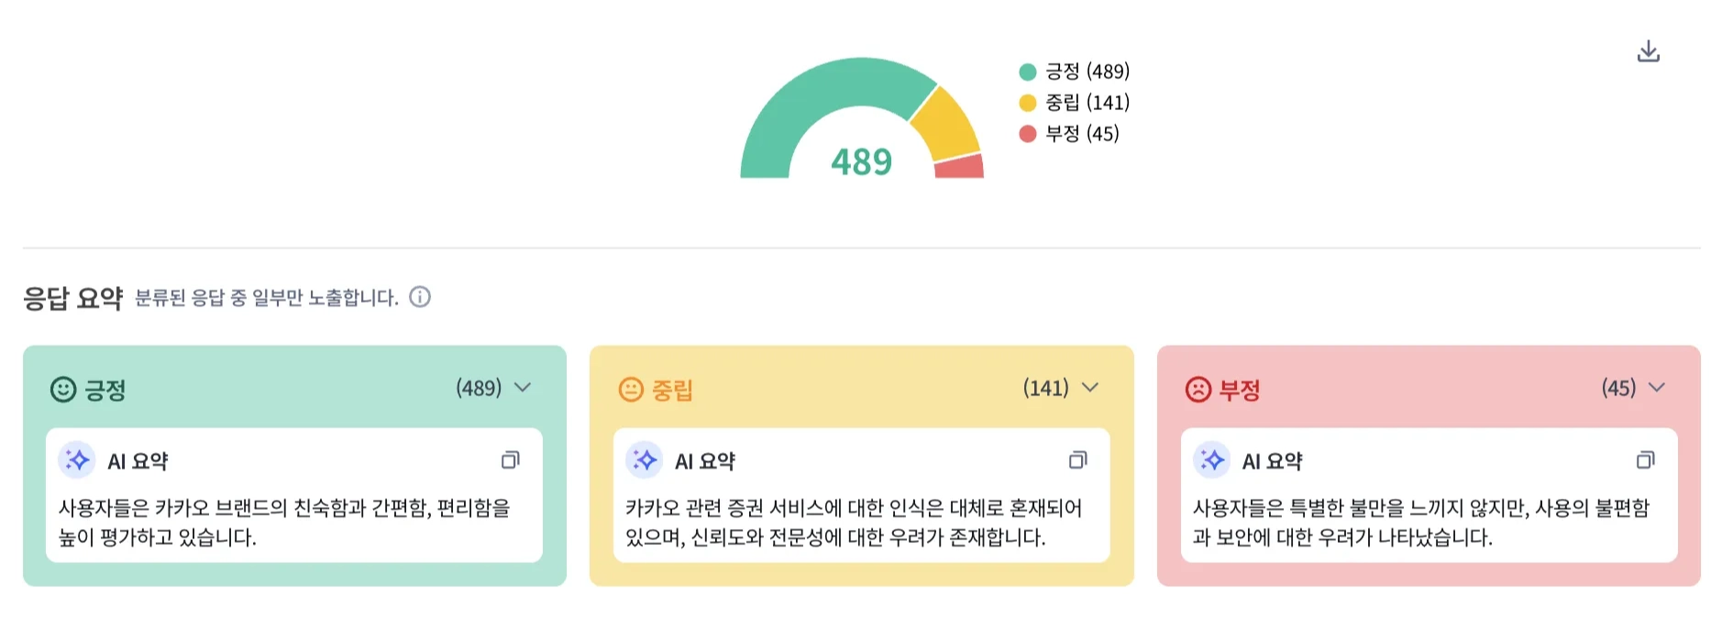Expand the 부정 (45) responses chevron
Screen dimensions: 1733x619
(1657, 388)
